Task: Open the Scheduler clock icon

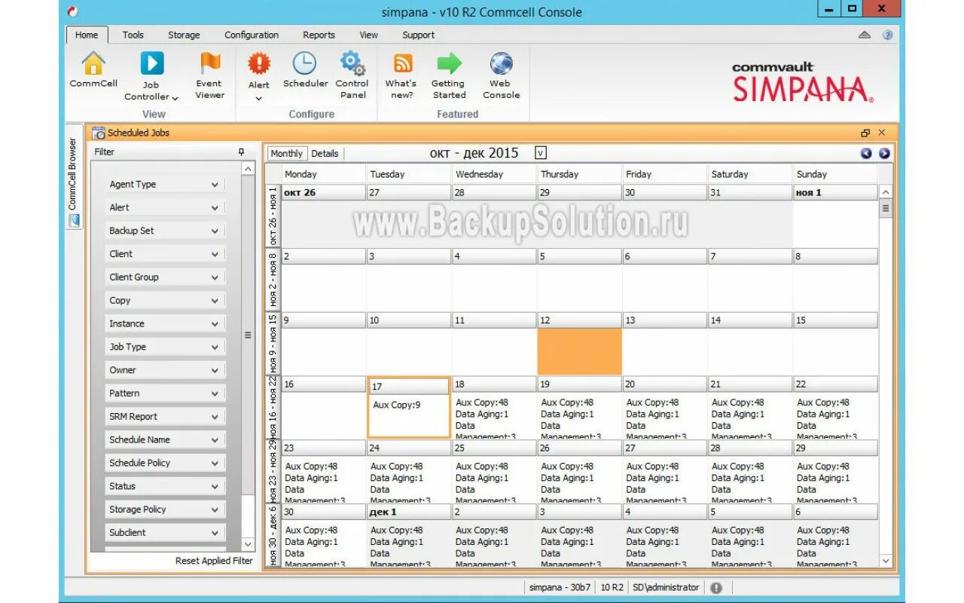Action: [x=305, y=63]
